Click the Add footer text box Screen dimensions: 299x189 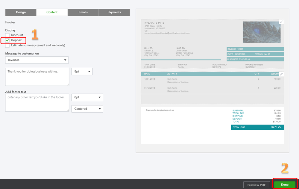[37, 103]
